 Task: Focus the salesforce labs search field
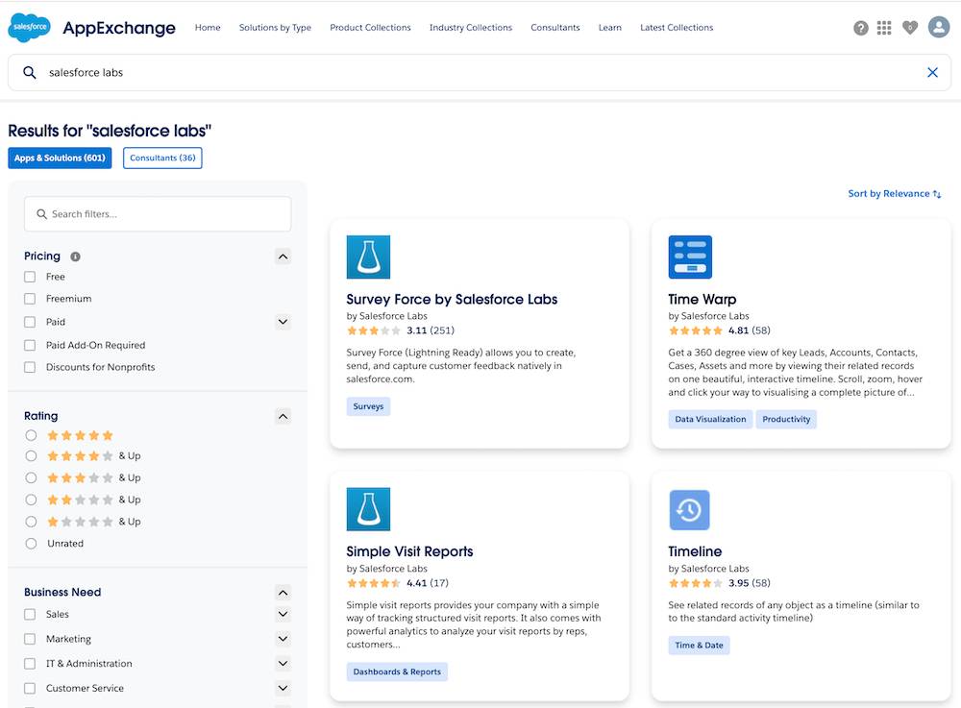coord(480,72)
